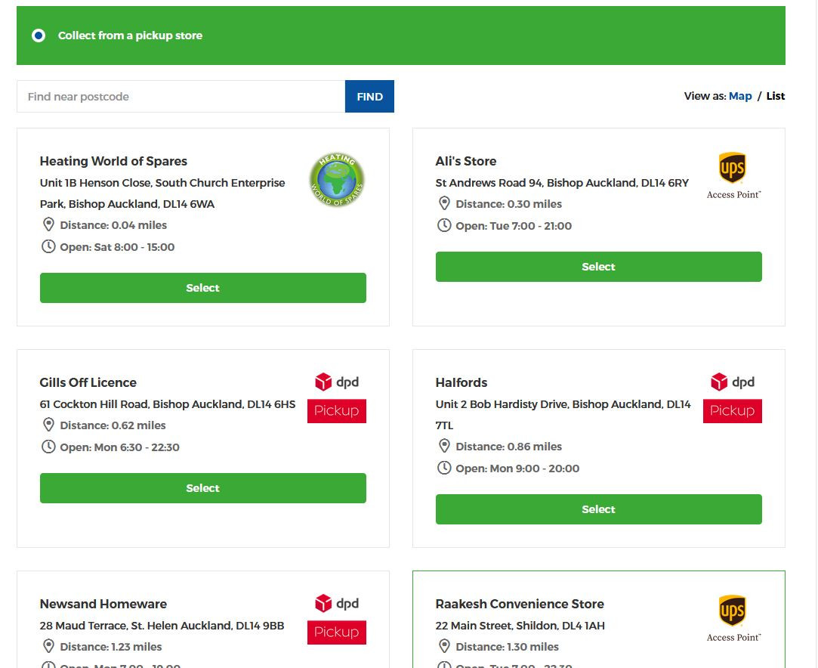818x668 pixels.
Task: Click the 'View as:' label
Action: pyautogui.click(x=705, y=96)
